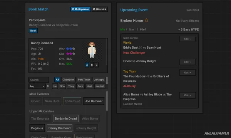231x138 pixels.
Task: Pick Sean Hunt from Main Eventers
Action: click(x=52, y=101)
